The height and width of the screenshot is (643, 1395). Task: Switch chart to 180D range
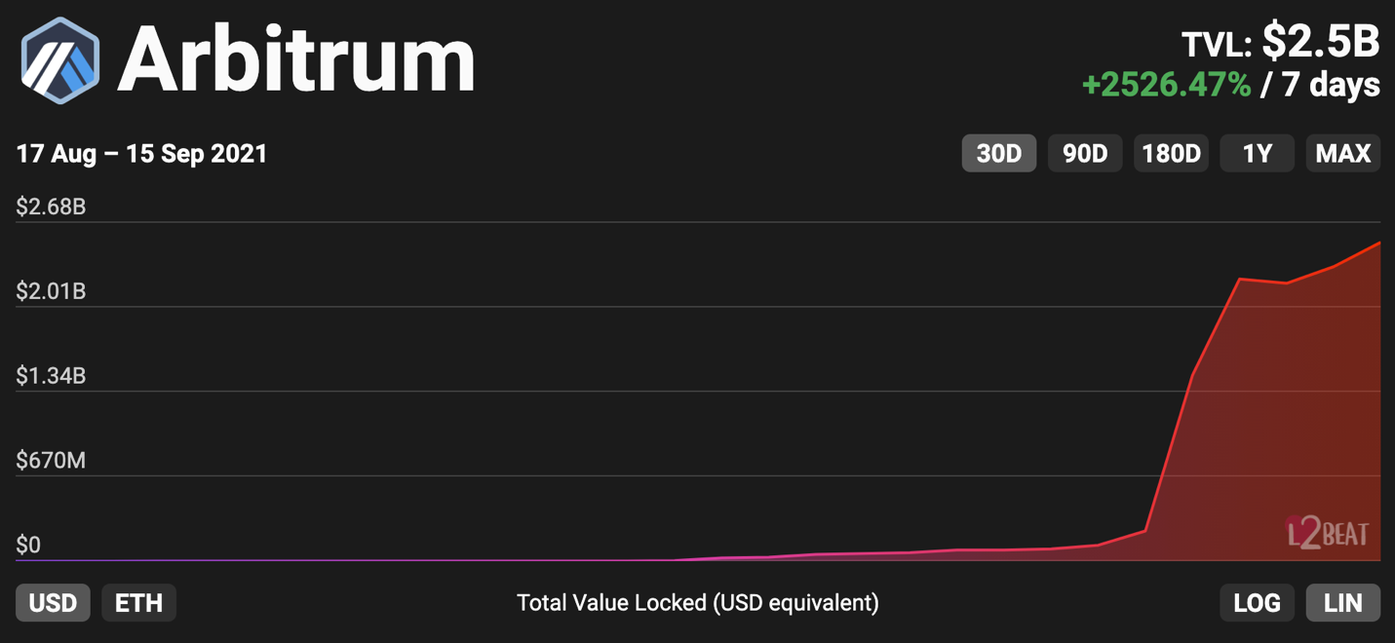click(1171, 153)
